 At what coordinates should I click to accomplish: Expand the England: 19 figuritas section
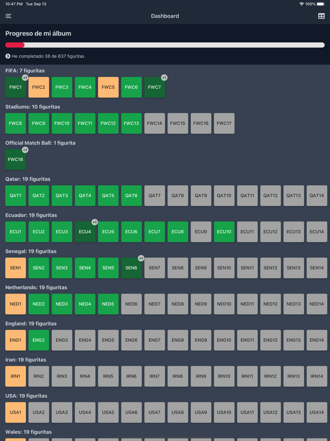(x=31, y=323)
